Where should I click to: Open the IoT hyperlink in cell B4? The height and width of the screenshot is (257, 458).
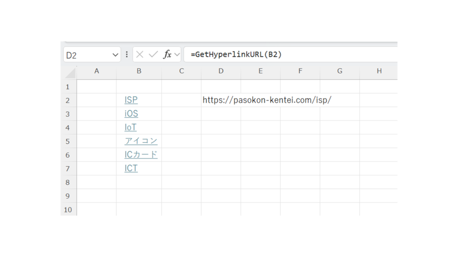[x=131, y=127]
